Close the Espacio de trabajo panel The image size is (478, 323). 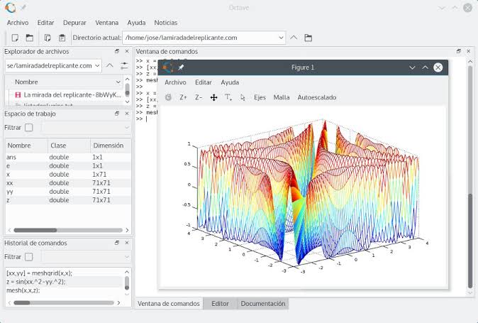point(127,114)
